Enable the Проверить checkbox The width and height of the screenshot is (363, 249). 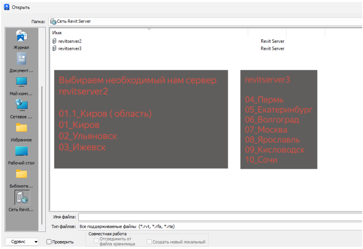(49, 242)
